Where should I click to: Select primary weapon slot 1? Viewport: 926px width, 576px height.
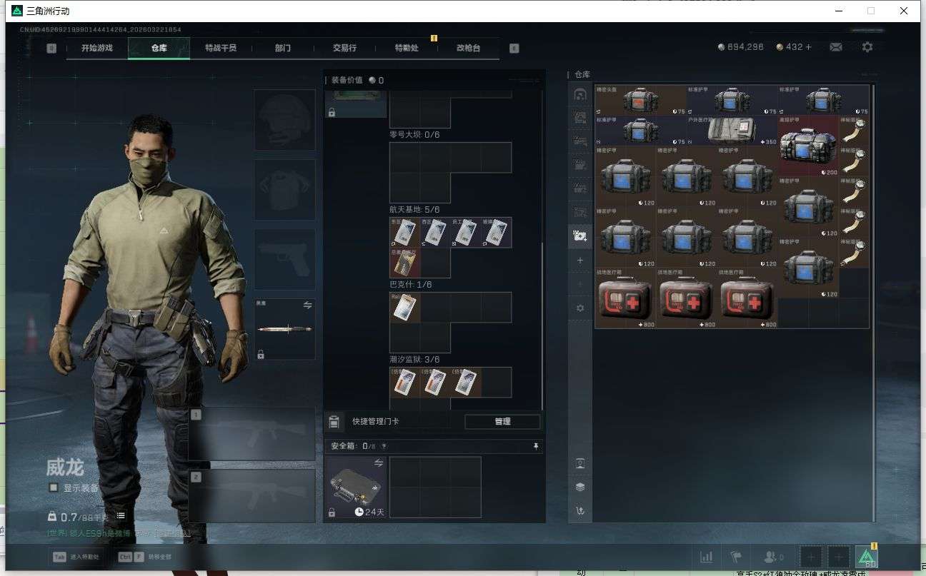click(252, 434)
